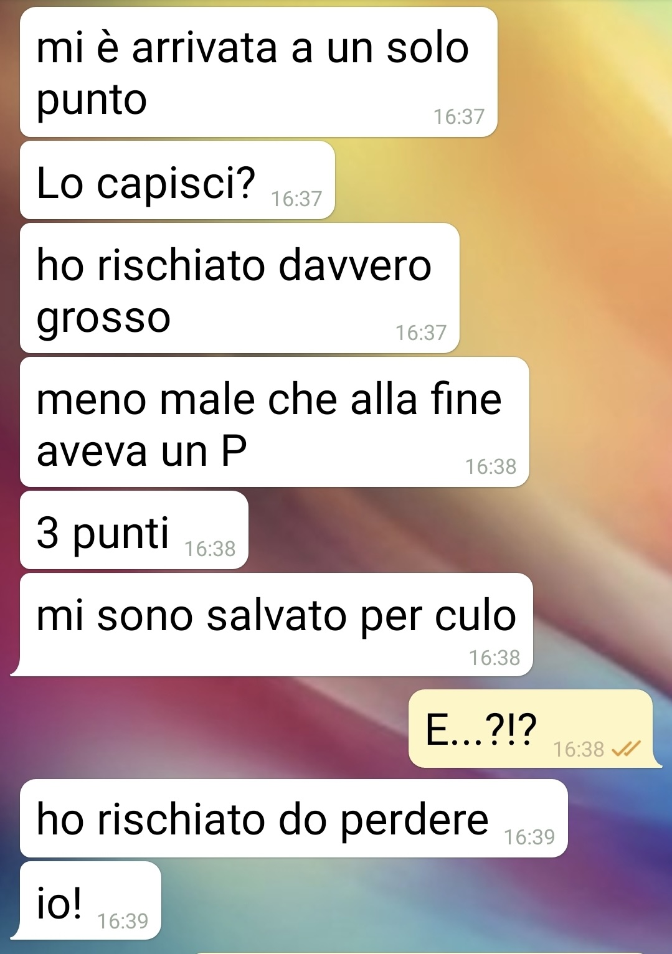672x954 pixels.
Task: Tap the 16:38 timestamp on the "3 punti" message
Action: (x=210, y=549)
